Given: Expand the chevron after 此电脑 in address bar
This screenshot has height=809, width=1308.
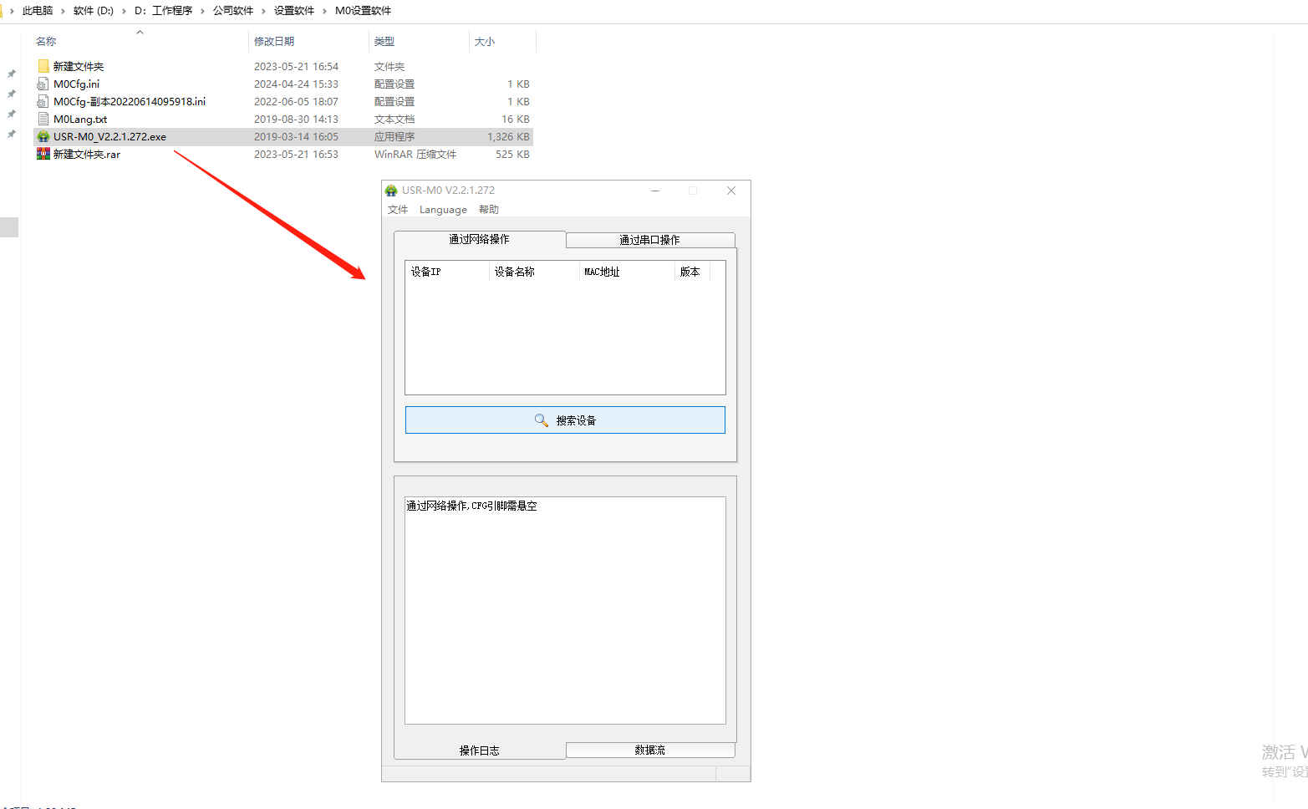Looking at the screenshot, I should tap(63, 11).
